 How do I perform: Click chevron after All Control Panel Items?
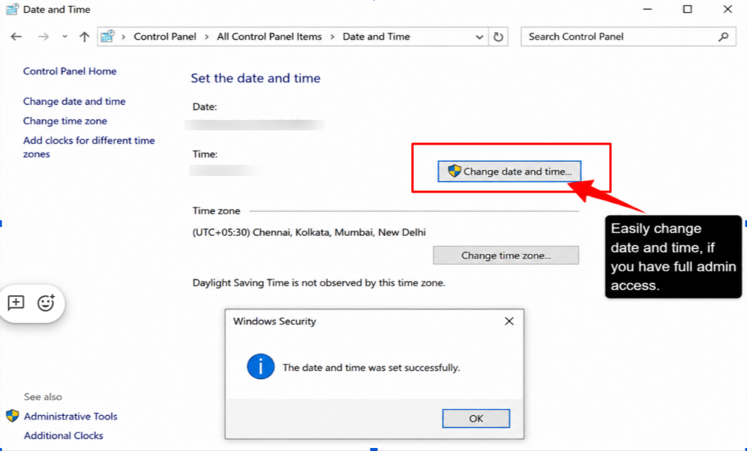click(x=332, y=37)
